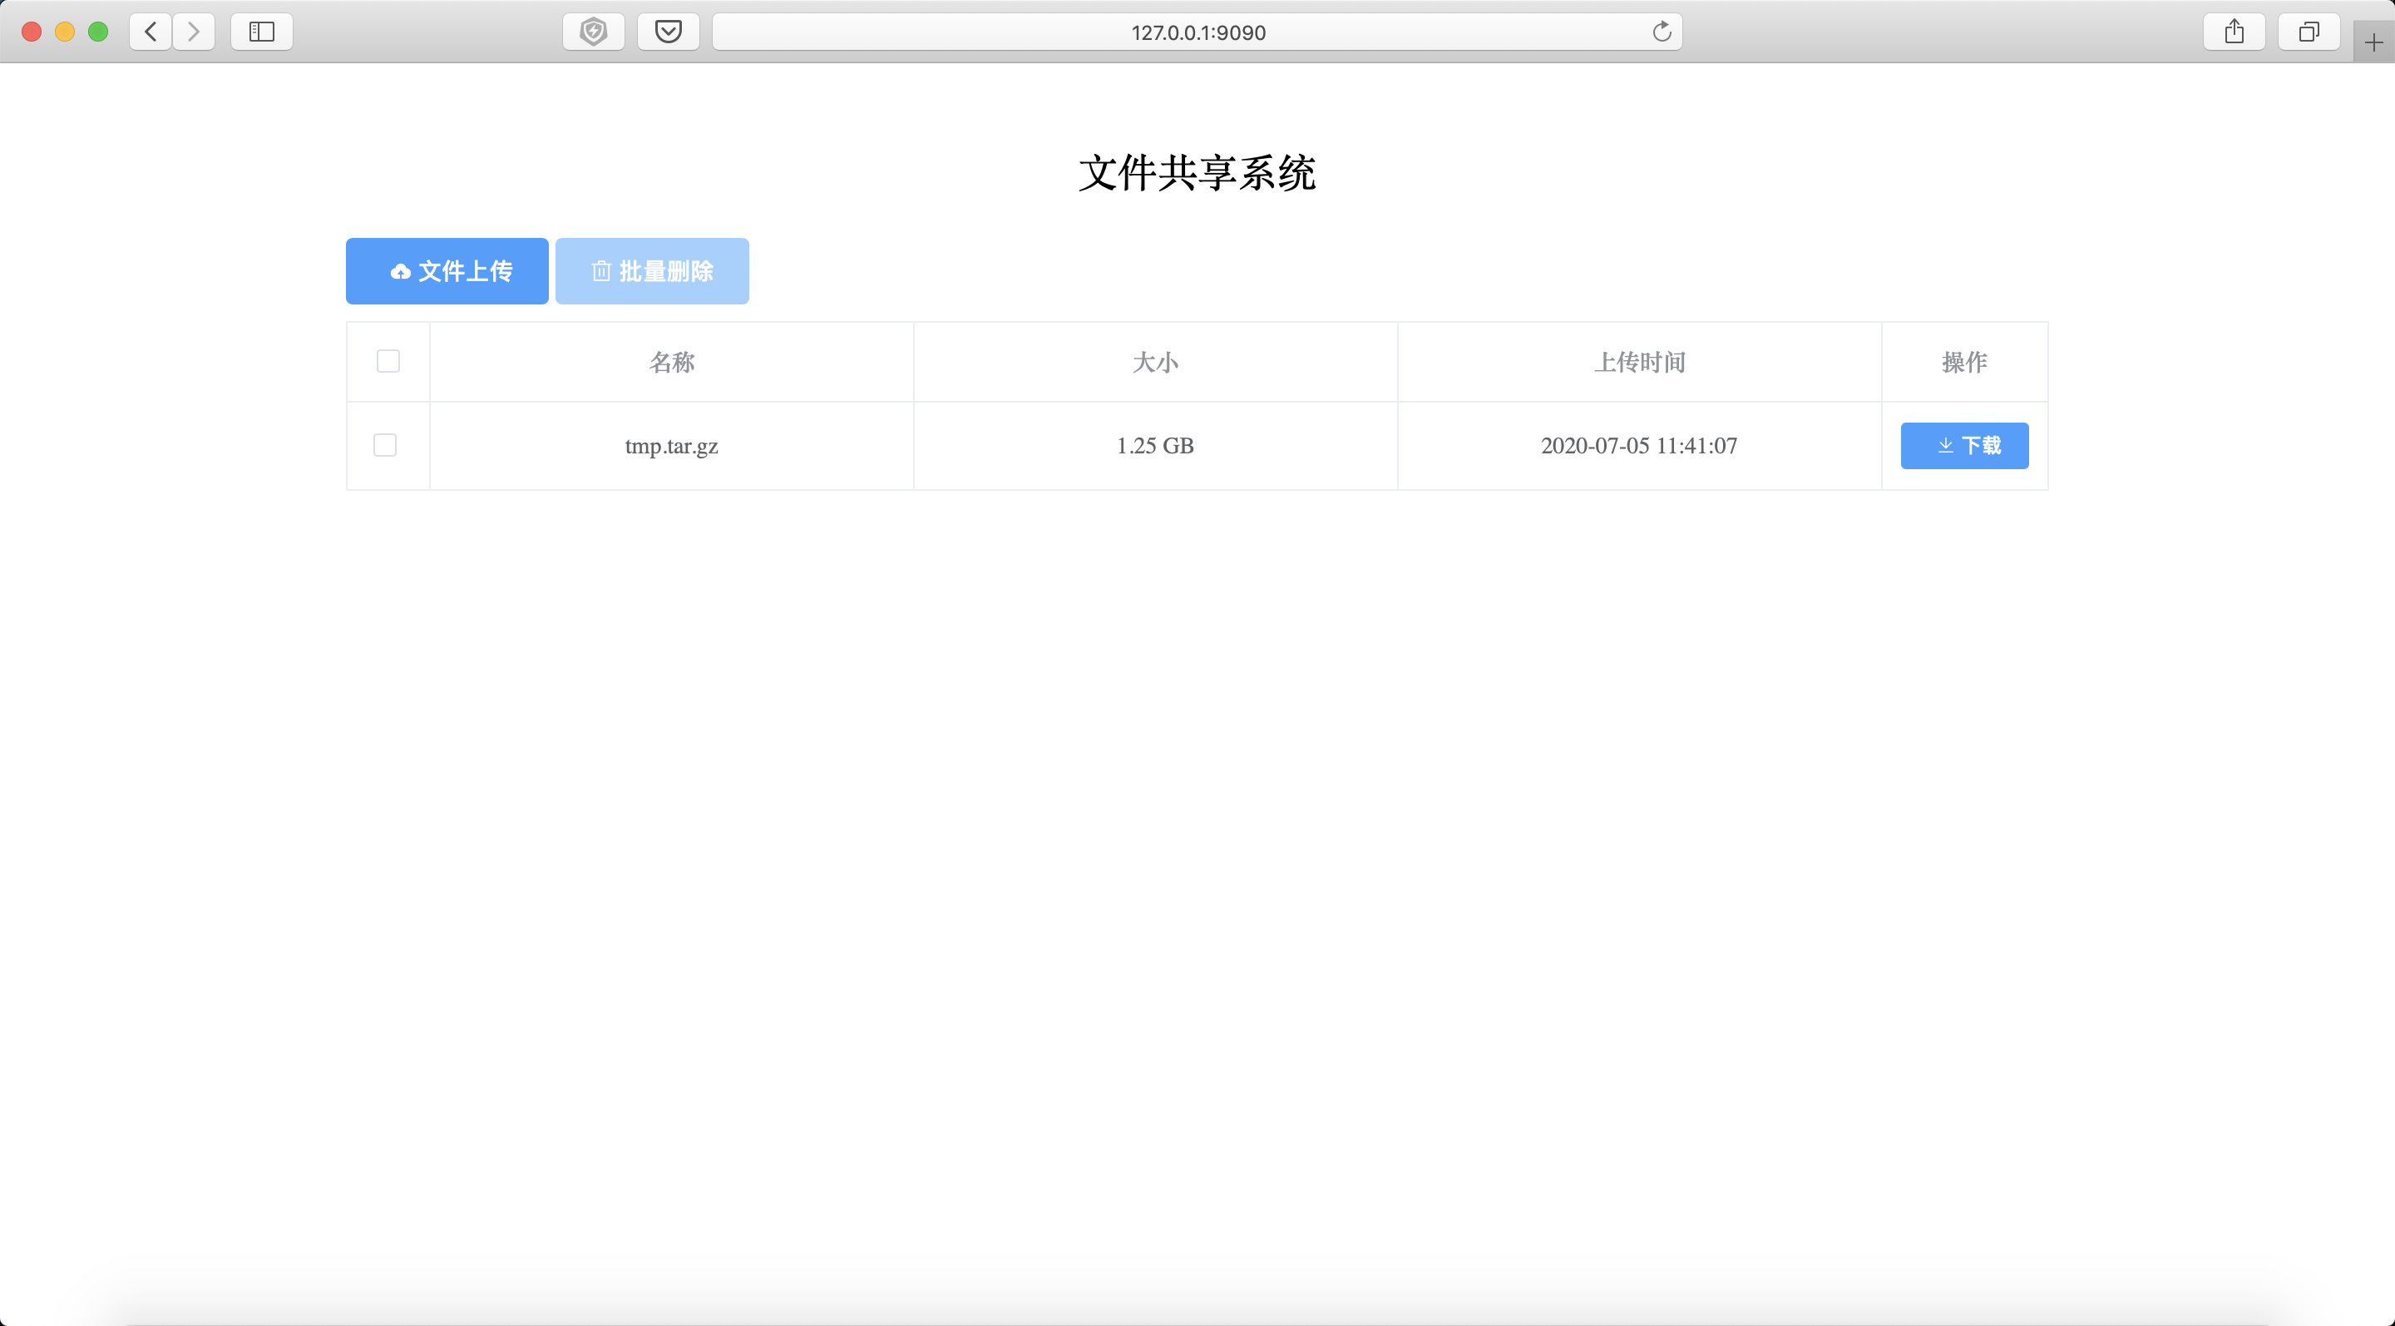
Task: Click the 大小 column header
Action: [x=1155, y=362]
